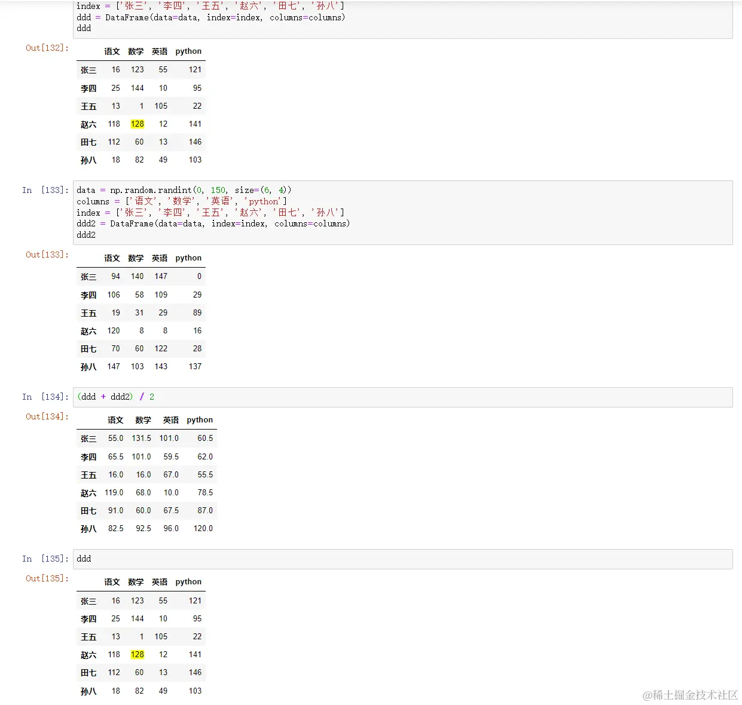Click value 144 in Out[135] 李四 row
Viewport: 742px width, 705px height.
[138, 618]
